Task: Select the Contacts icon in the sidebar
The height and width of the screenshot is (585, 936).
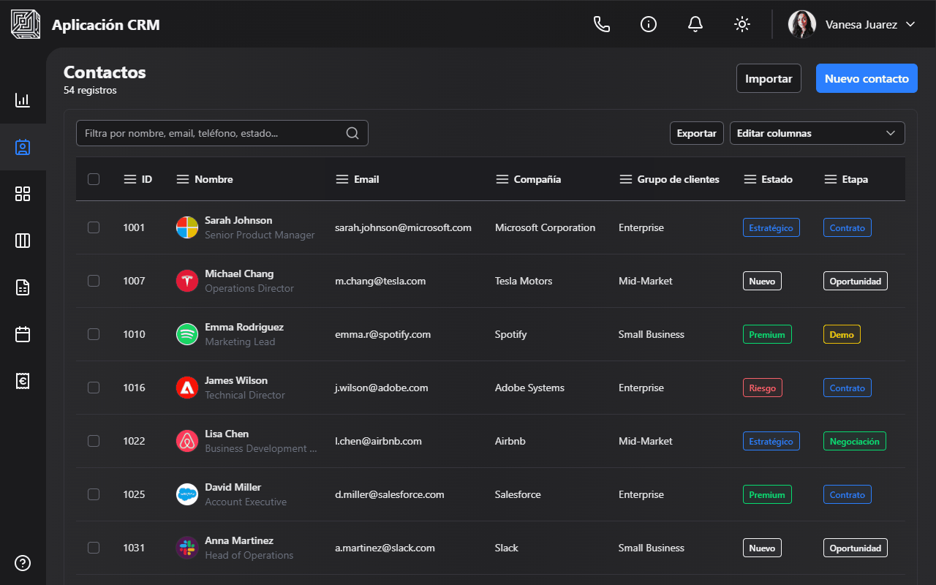Action: [23, 147]
